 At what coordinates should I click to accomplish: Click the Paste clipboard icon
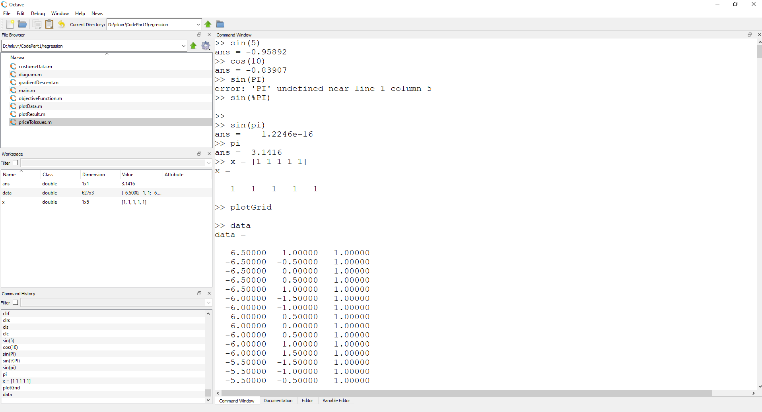point(49,24)
